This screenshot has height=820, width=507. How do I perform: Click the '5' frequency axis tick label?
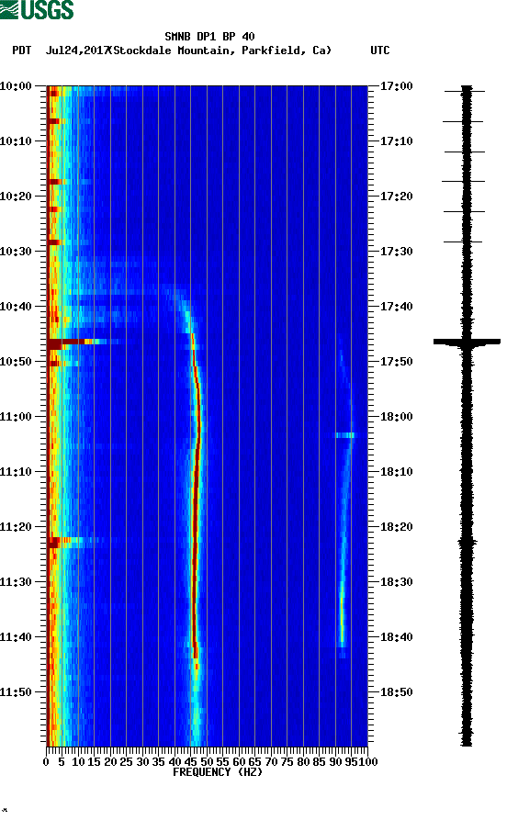[62, 762]
